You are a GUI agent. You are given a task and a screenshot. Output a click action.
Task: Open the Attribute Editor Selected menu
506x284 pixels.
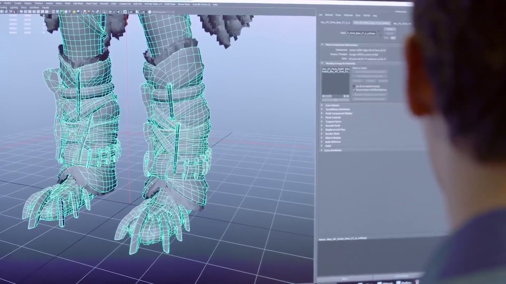coord(329,15)
